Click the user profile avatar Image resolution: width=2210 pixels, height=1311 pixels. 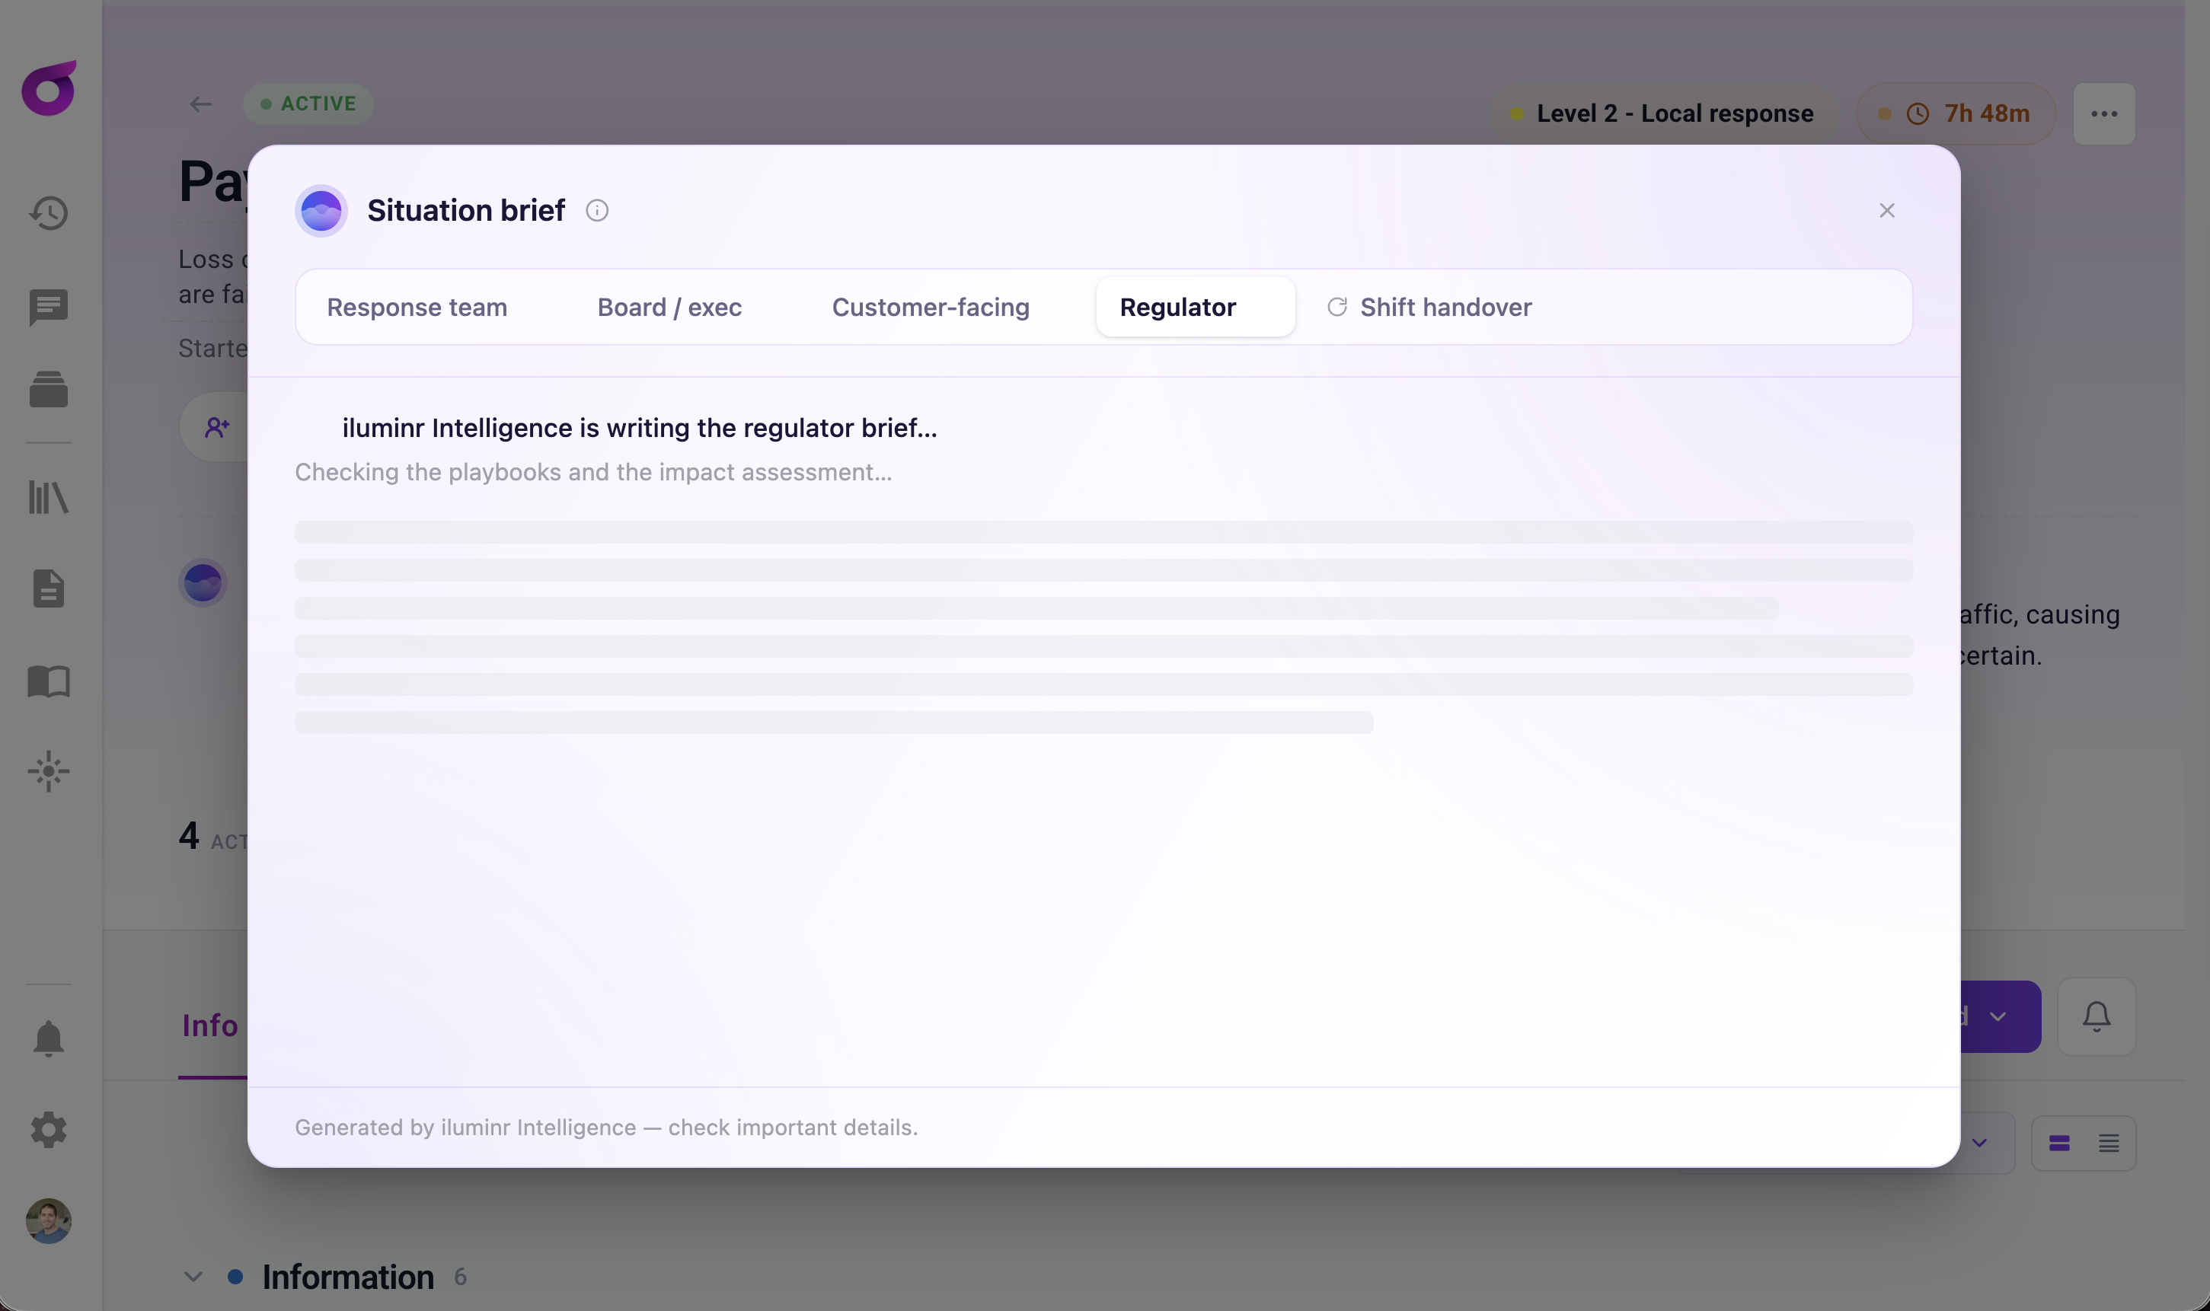click(x=49, y=1221)
